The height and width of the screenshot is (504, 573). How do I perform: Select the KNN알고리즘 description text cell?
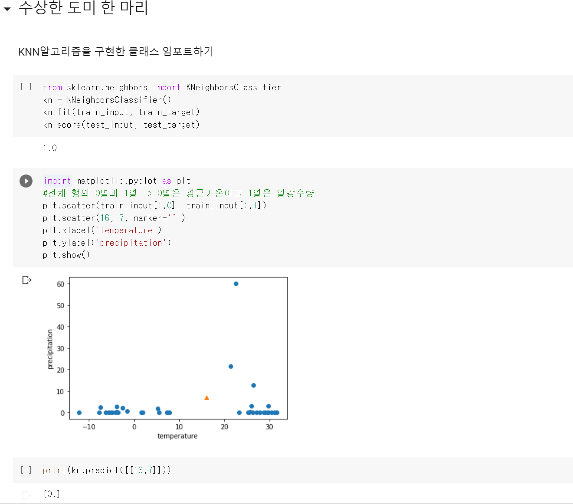(x=116, y=52)
